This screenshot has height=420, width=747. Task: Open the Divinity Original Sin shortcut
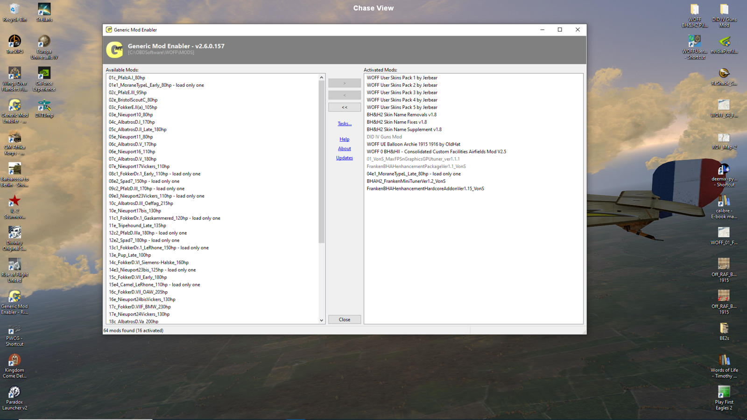point(14,238)
